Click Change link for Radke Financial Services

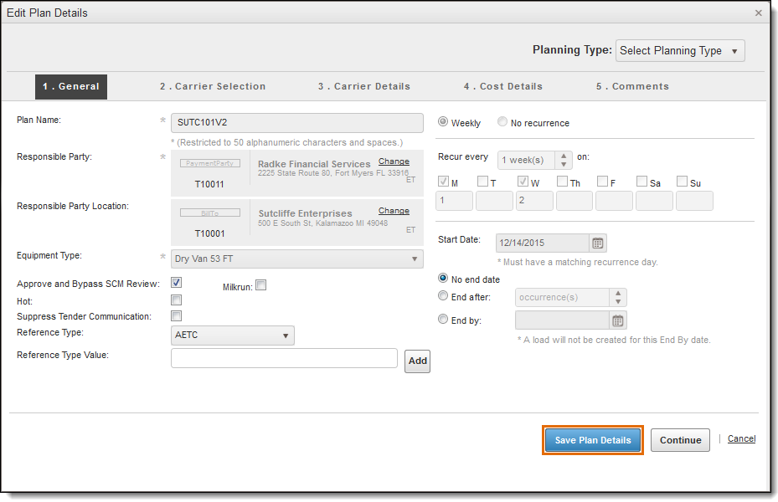tap(394, 161)
